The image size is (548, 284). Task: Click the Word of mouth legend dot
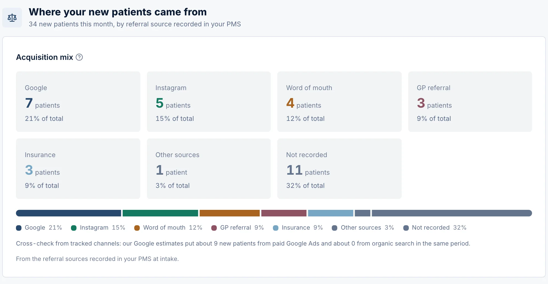point(137,228)
